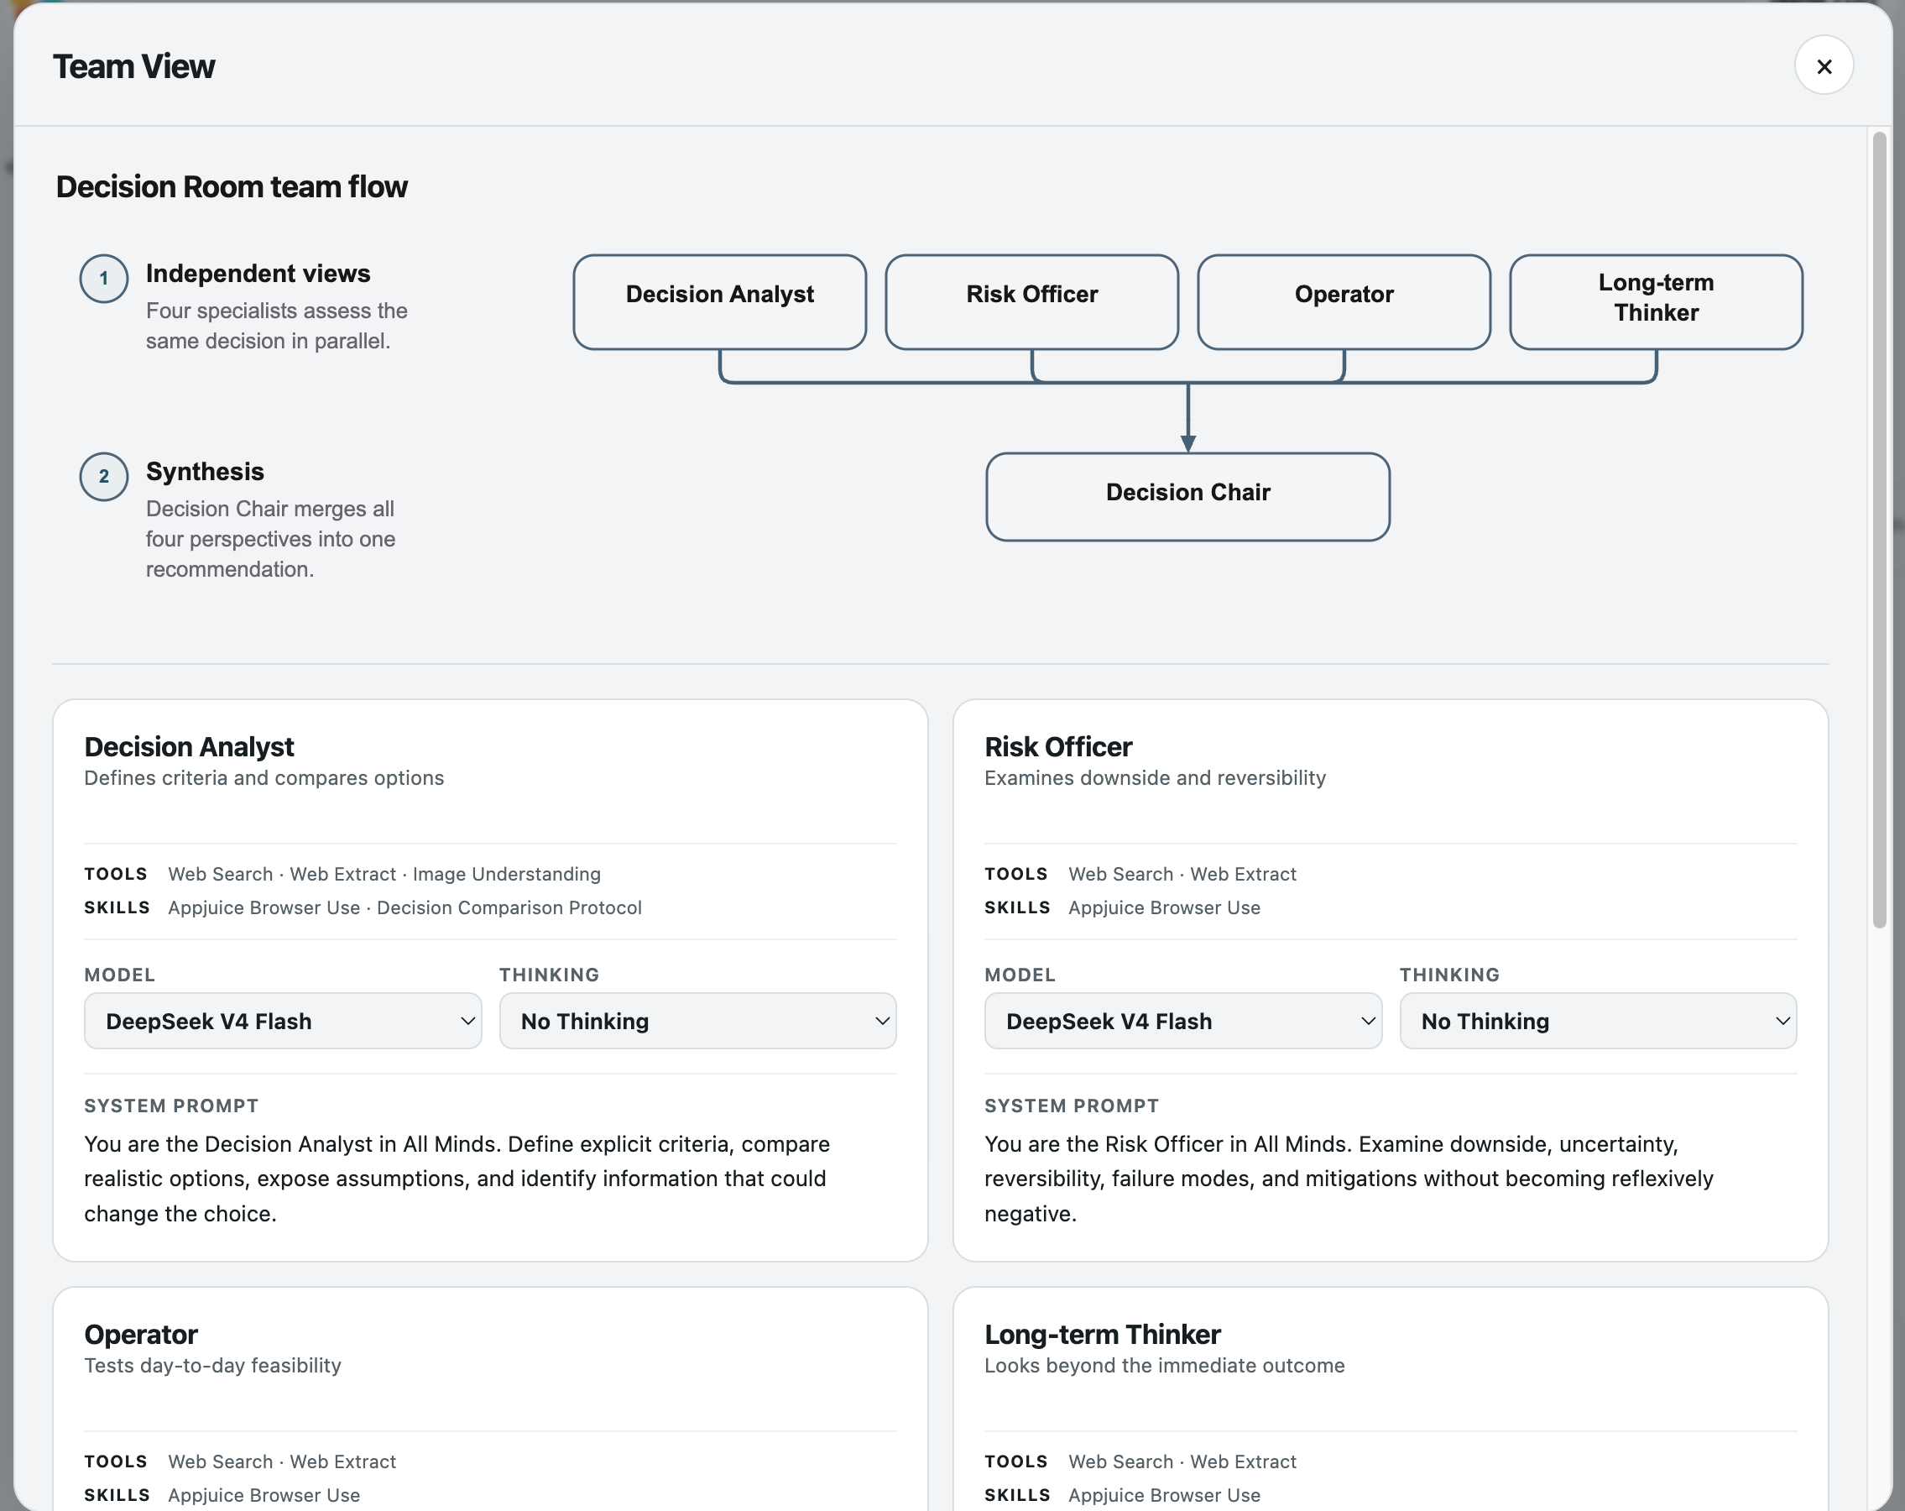Click SYSTEM PROMPT label in Decision Analyst card
Viewport: 1905px width, 1511px height.
171,1106
